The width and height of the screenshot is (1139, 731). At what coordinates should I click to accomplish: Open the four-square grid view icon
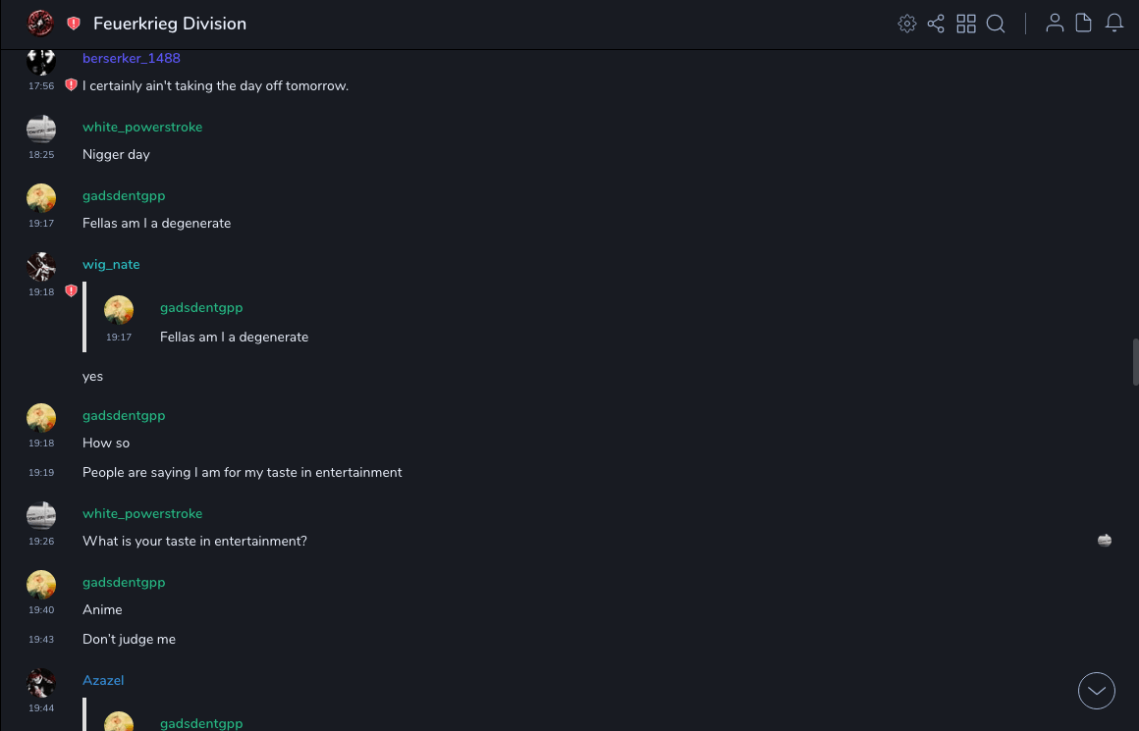tap(966, 24)
